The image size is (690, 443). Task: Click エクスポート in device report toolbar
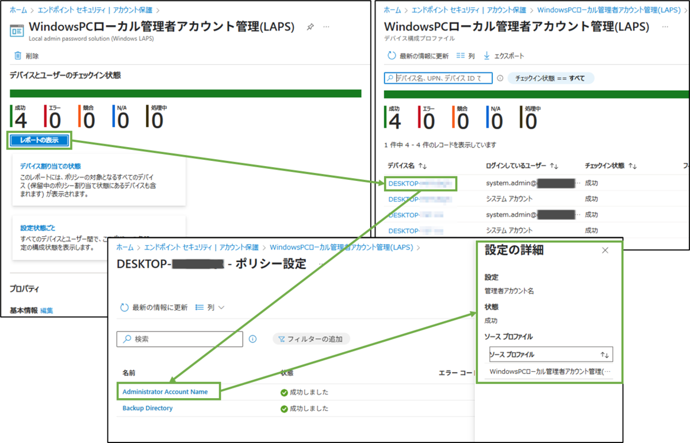504,56
